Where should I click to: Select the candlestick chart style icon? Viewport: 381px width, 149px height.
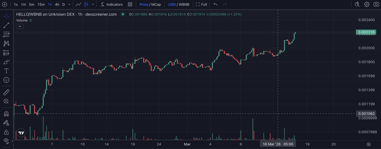point(86,4)
